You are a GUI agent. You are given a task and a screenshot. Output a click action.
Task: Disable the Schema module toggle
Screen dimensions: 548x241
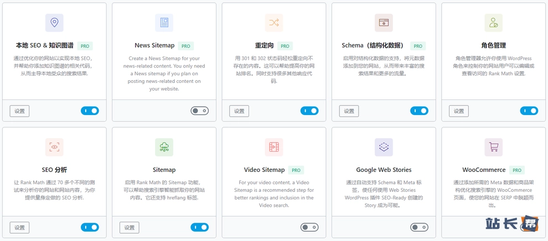pos(419,111)
